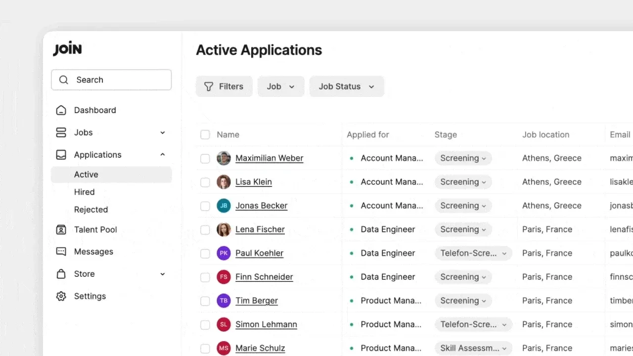Click Jonas Becker's JB avatar
633x356 pixels.
point(224,206)
